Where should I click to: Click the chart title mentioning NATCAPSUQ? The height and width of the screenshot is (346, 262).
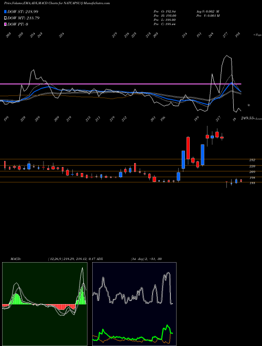point(57,3)
